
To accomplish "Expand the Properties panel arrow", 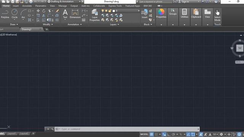I will (161, 24).
